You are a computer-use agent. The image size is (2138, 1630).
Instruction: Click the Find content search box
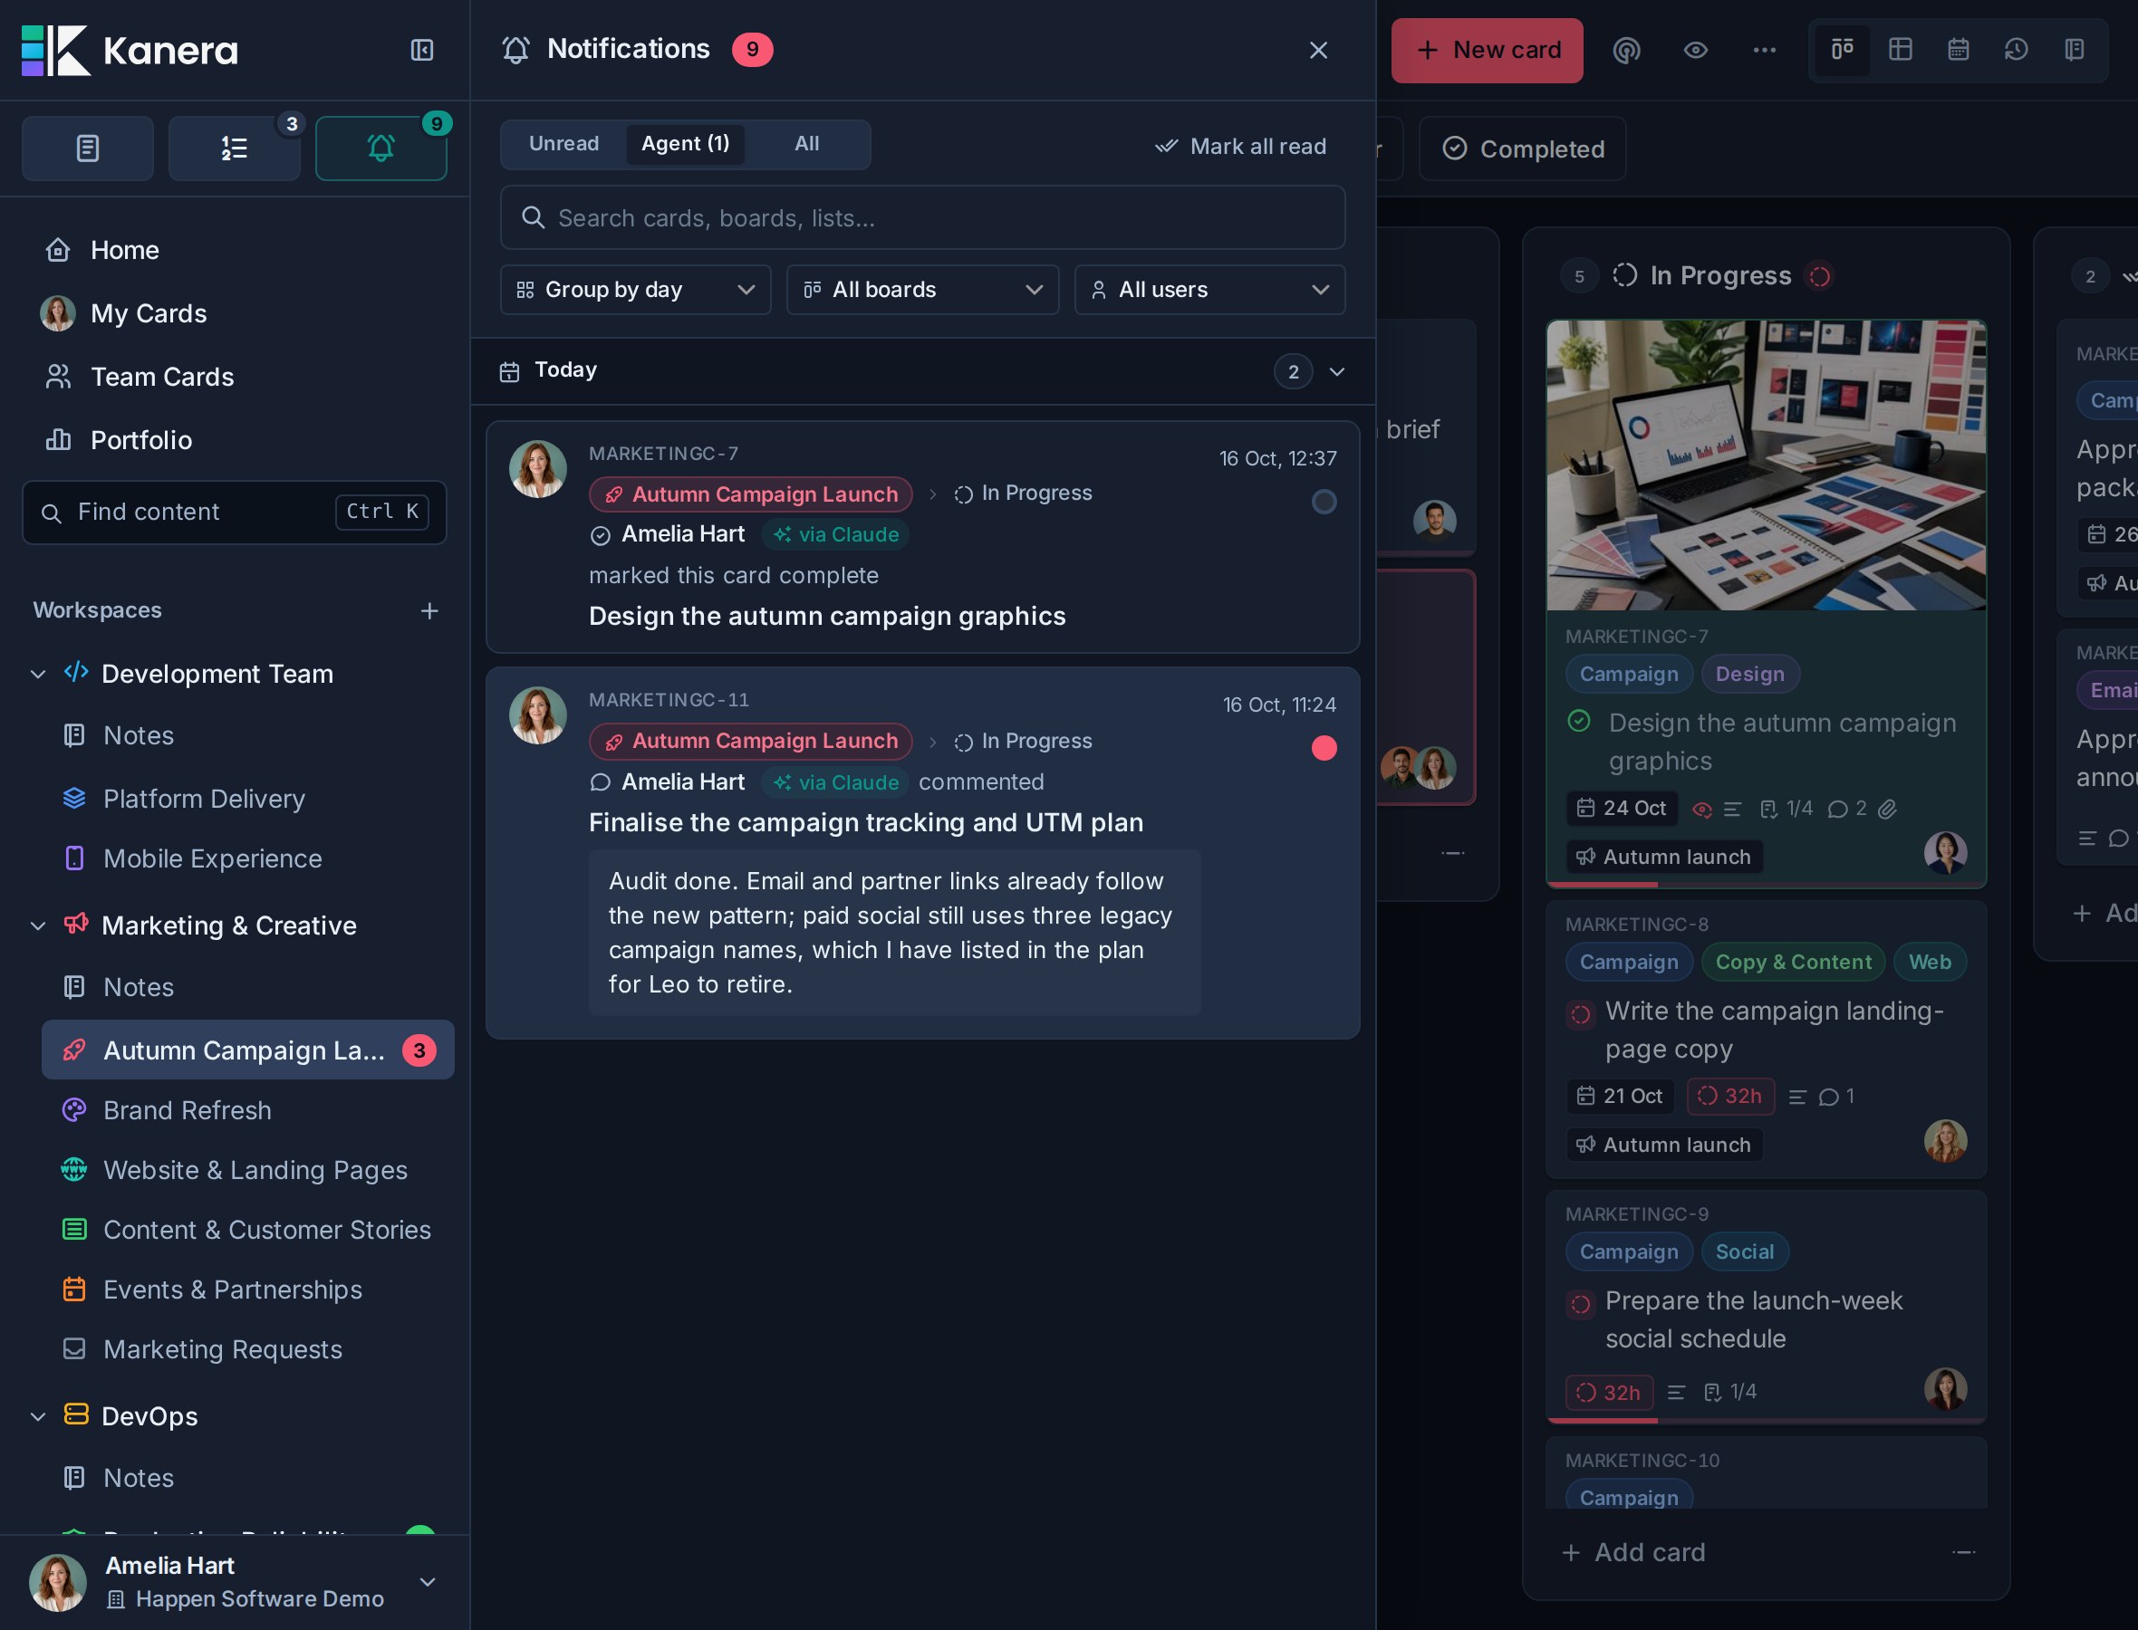coord(234,512)
